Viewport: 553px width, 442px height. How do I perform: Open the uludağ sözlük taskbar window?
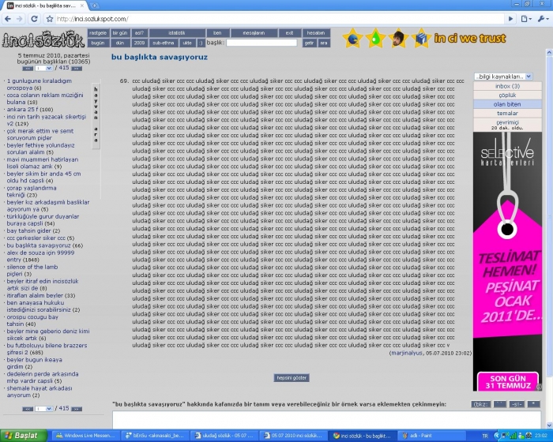tap(224, 436)
